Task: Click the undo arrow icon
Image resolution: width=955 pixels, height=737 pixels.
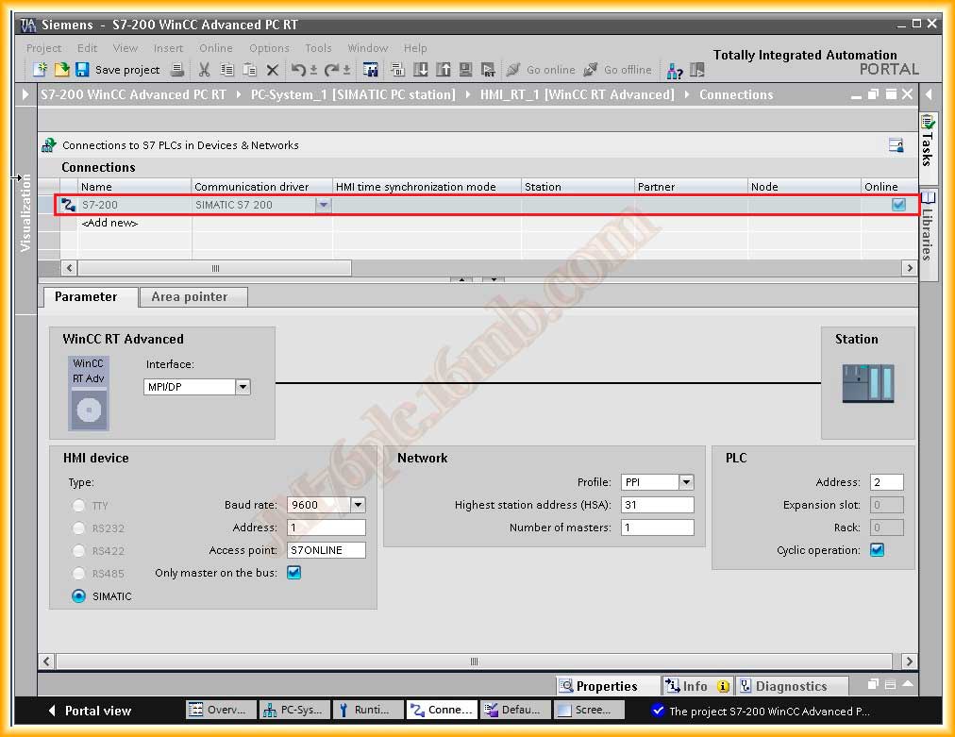Action: (x=299, y=70)
